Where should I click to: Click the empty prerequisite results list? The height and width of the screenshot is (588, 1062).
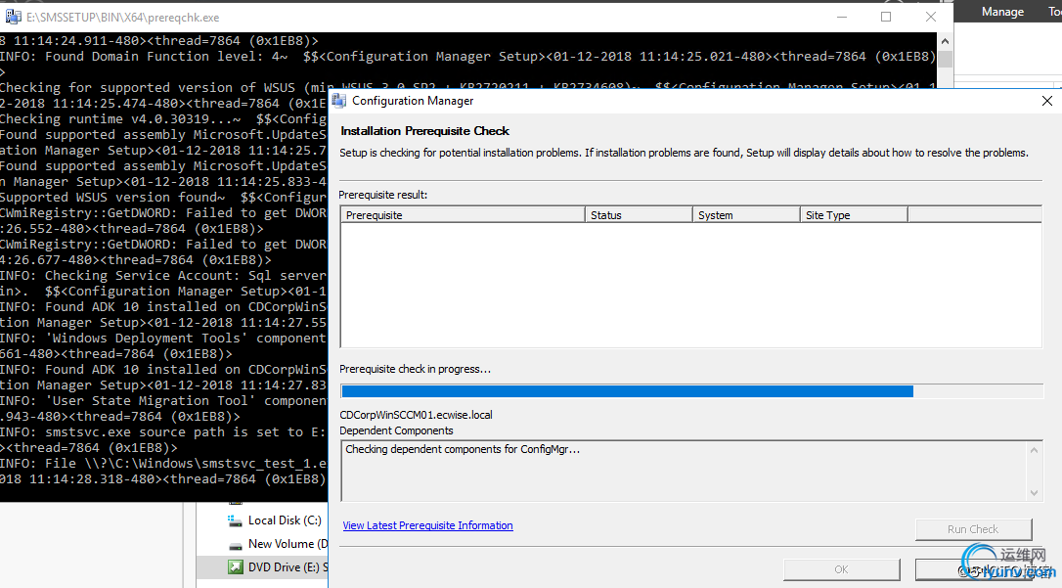[690, 285]
